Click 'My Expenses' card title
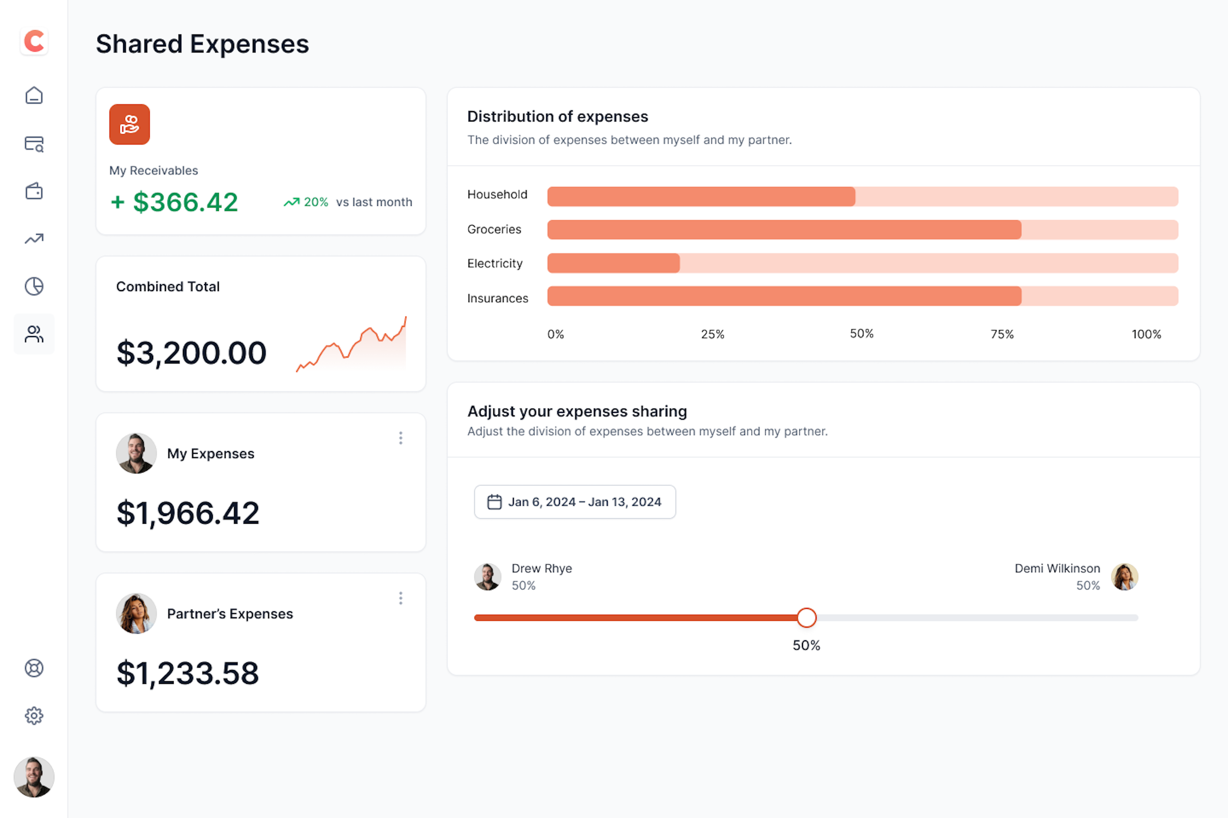The height and width of the screenshot is (818, 1228). (210, 453)
